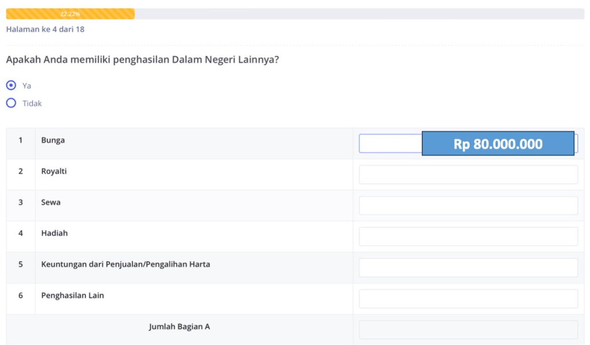Click the blue "Rp 80.000.000" callout box
This screenshot has height=345, width=590.
click(498, 144)
